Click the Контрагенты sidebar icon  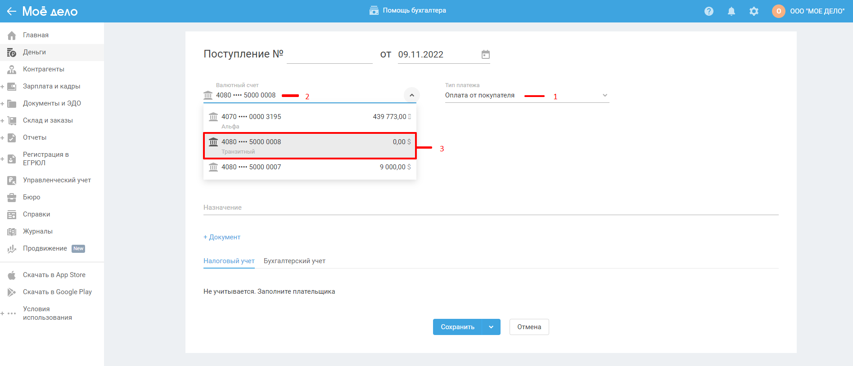pyautogui.click(x=12, y=70)
